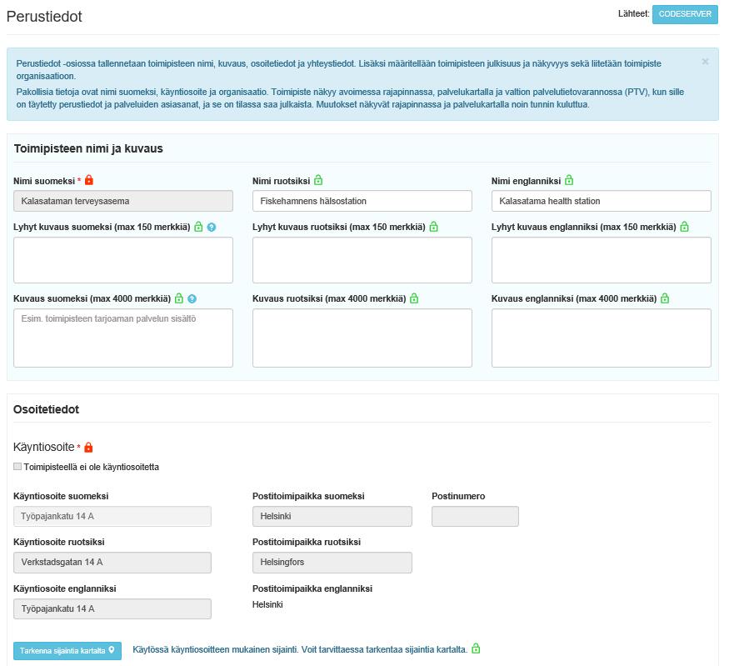
Task: Open help icon for Lyhyt kuvaus suomeksi
Action: (x=212, y=227)
